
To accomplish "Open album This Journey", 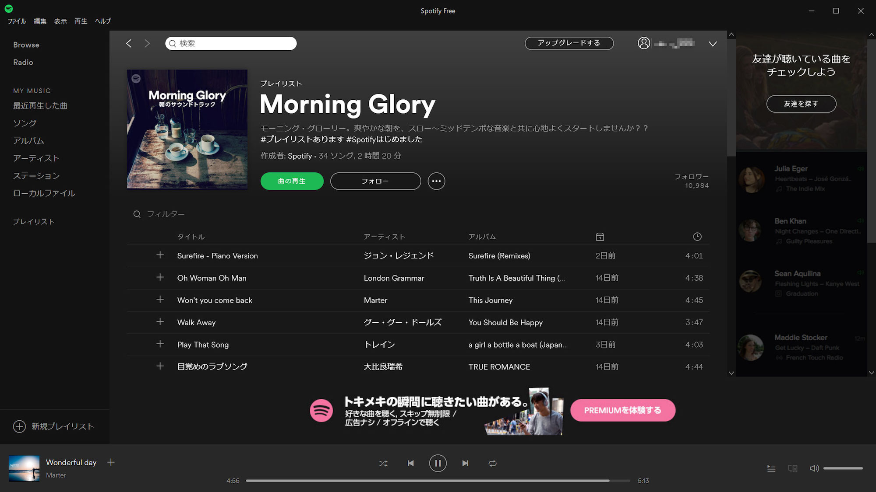I will click(491, 300).
